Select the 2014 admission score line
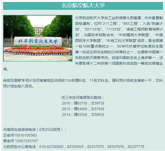165x151 pixels. 83,115
